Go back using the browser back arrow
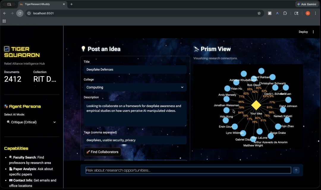Image resolution: width=321 pixels, height=190 pixels. pyautogui.click(x=5, y=13)
